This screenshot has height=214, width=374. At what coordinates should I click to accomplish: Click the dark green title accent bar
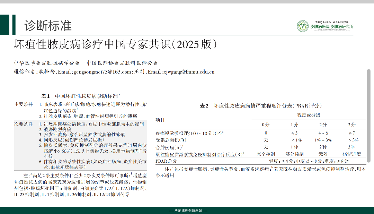coord(14,25)
